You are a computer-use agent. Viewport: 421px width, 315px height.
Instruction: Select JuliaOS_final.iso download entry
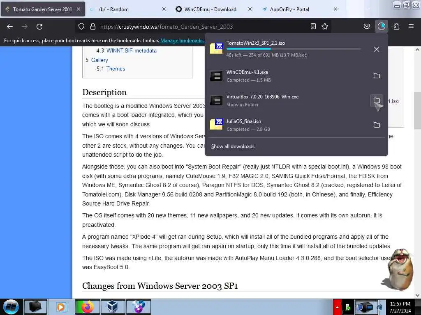287,125
